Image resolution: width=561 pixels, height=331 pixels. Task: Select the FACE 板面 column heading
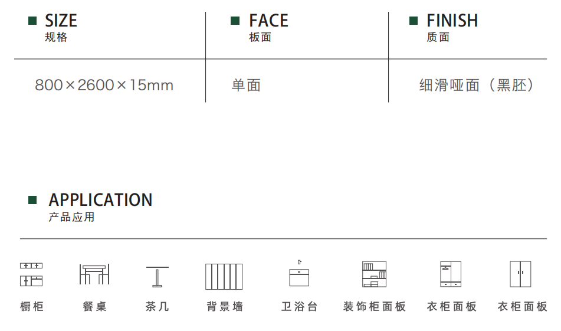(x=268, y=28)
